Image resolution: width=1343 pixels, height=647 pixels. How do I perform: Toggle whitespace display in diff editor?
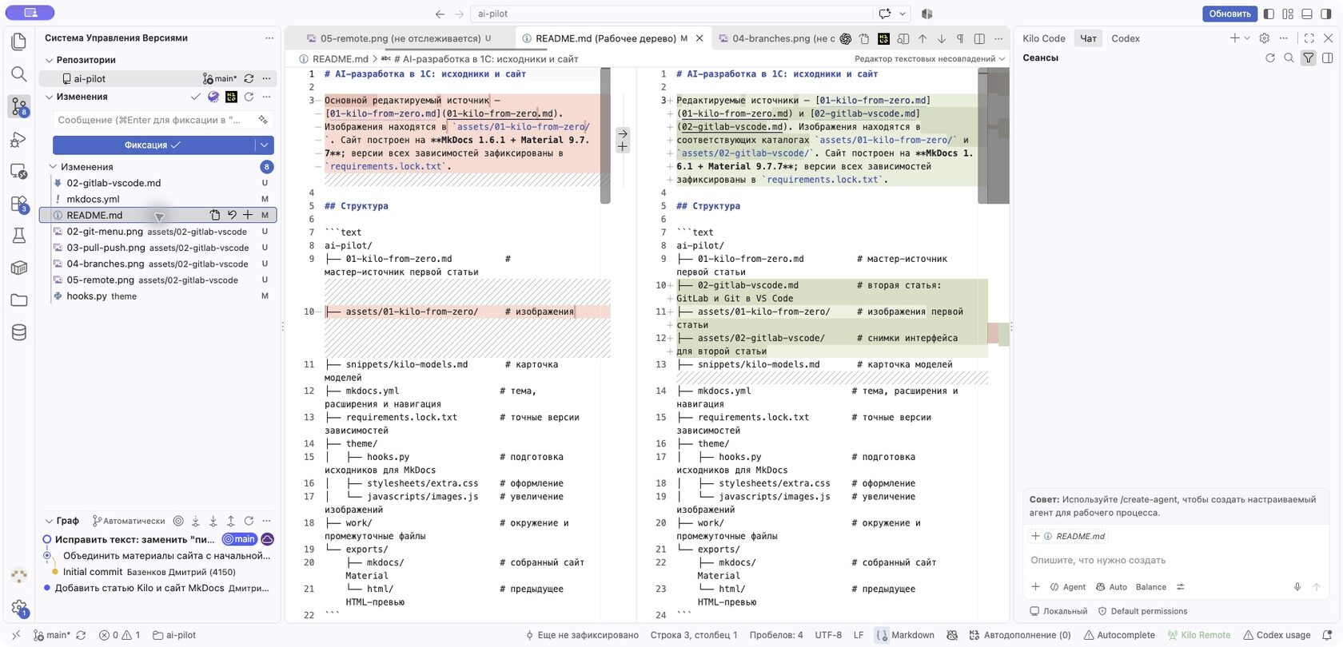point(960,38)
